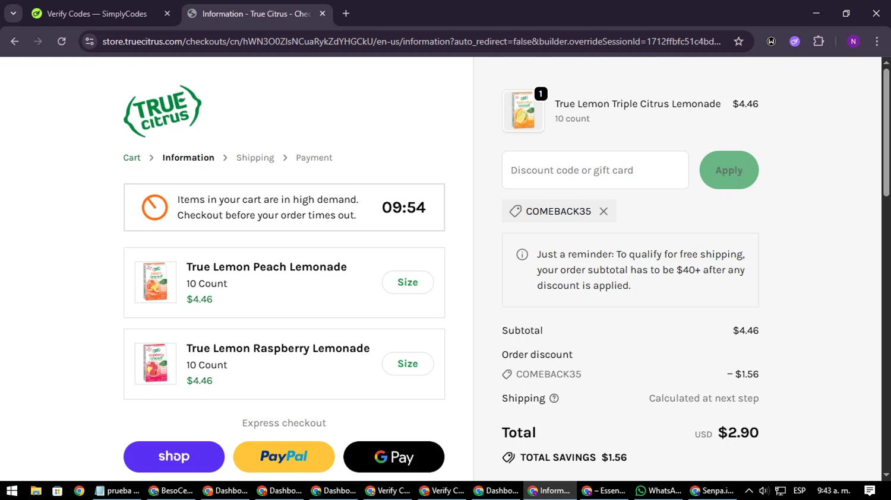Show hidden system tray icons
Viewport: 891px width, 500px height.
[749, 491]
